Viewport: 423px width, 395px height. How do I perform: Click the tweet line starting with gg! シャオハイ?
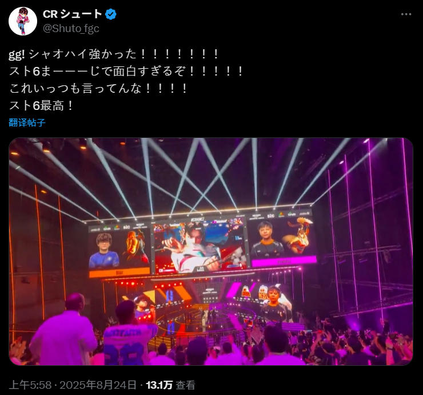coord(114,54)
